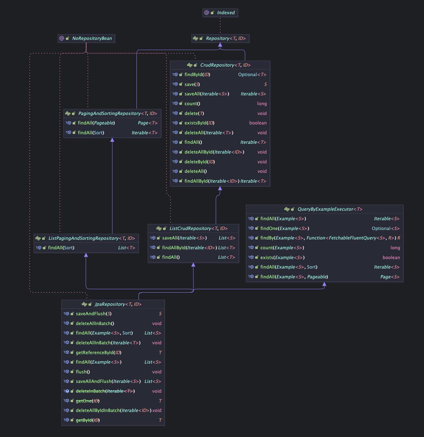Screen dimensions: 424x437
Task: Click the interface icon of Repository<T, ID>
Action: 195,38
